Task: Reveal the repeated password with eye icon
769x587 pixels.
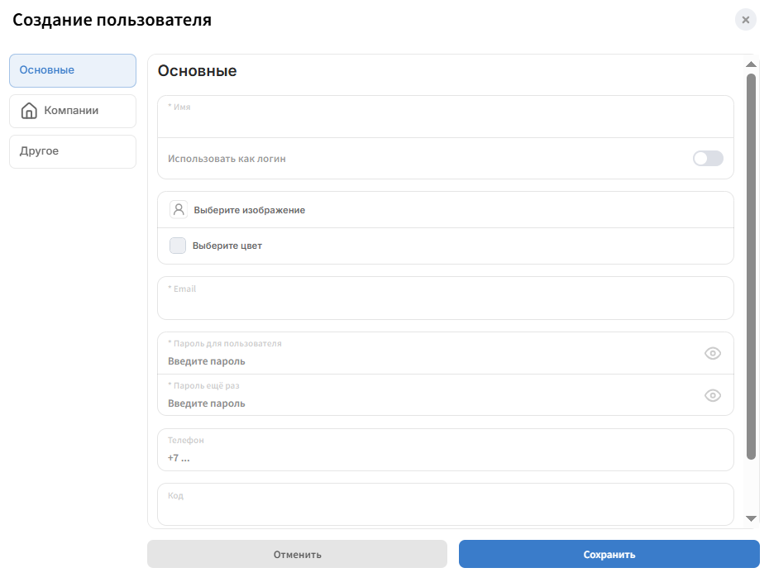Action: [713, 396]
